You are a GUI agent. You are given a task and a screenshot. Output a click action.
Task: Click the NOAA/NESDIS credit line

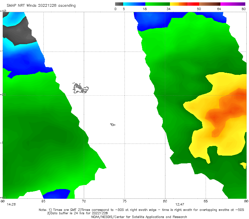coord(139,217)
